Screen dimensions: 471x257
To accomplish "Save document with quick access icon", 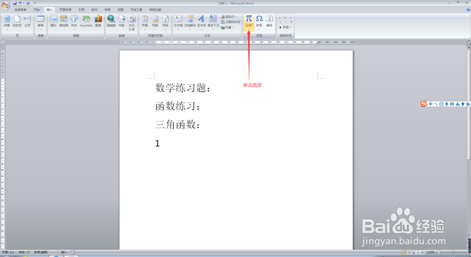I will 15,3.
